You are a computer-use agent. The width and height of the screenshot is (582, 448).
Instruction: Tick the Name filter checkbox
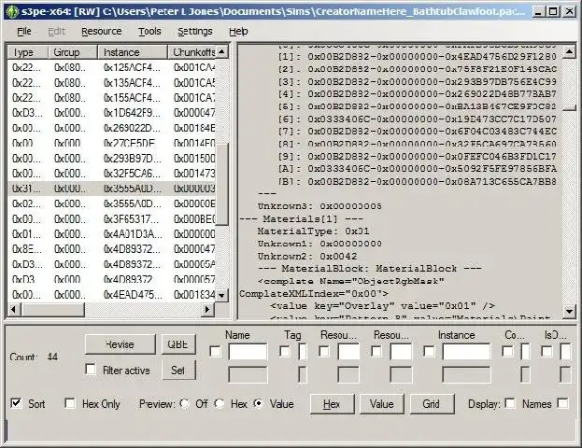tap(215, 351)
